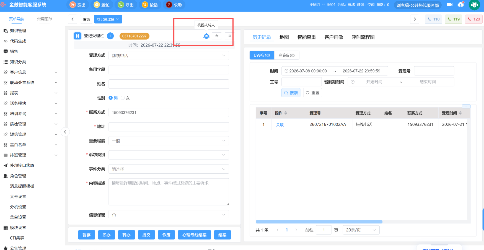This screenshot has width=484, height=250.
Task: Dial the 120 quick-call button
Action: click(474, 19)
